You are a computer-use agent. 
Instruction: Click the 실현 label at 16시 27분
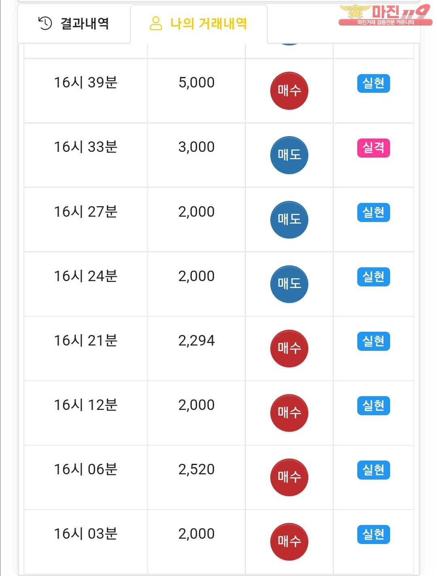coord(373,213)
